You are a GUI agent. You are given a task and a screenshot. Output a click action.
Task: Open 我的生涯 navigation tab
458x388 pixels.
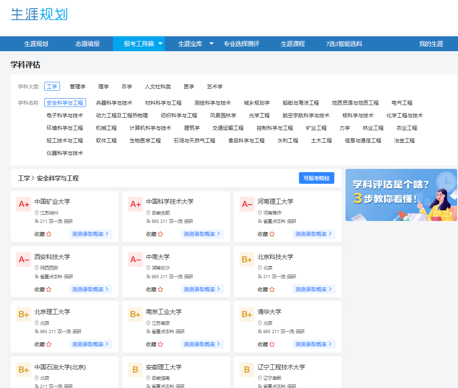pyautogui.click(x=431, y=44)
